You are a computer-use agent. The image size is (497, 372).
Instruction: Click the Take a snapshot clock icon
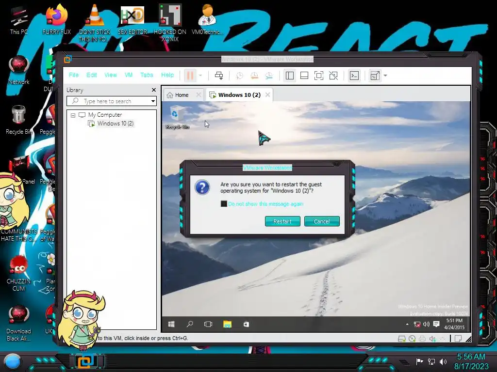point(240,76)
